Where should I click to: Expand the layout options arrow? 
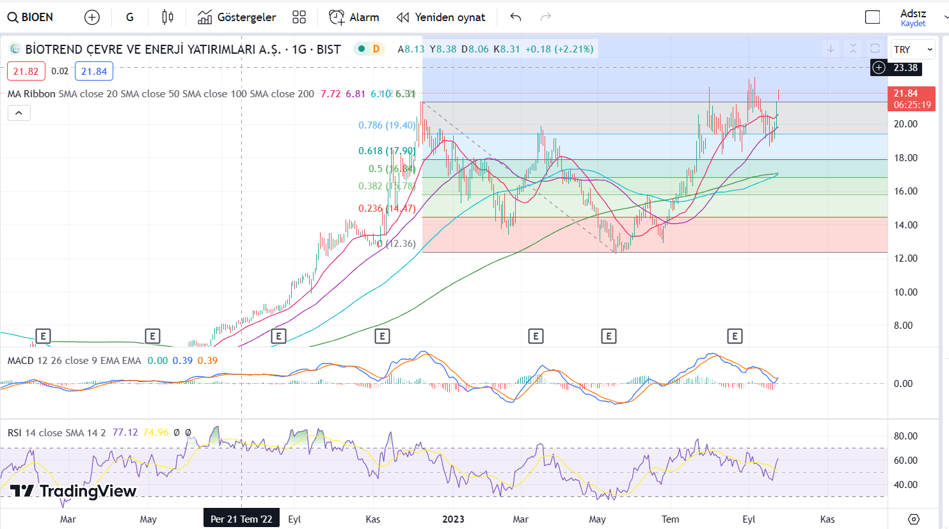click(x=946, y=17)
